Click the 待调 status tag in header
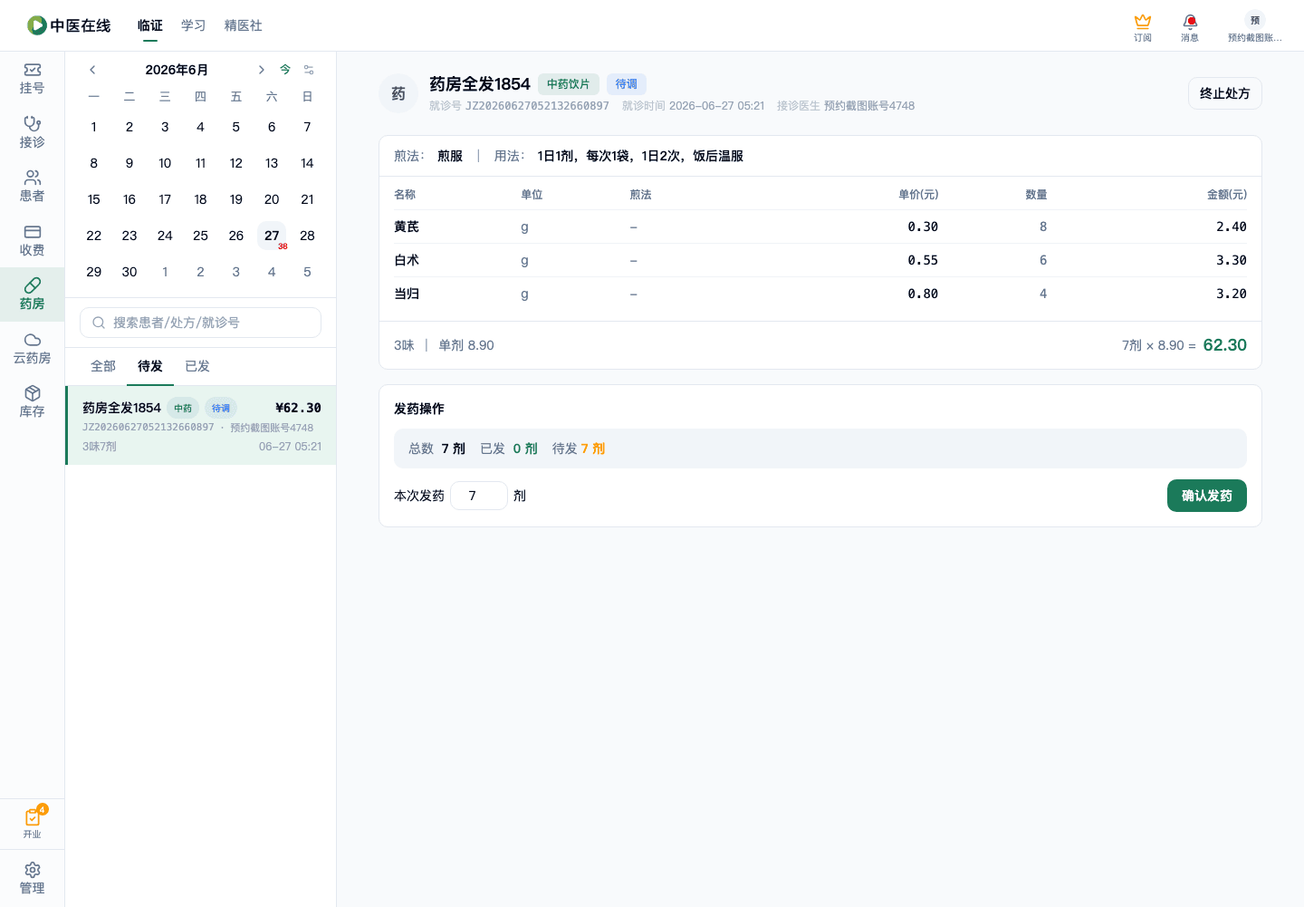Viewport: 1304px width, 907px height. [627, 84]
